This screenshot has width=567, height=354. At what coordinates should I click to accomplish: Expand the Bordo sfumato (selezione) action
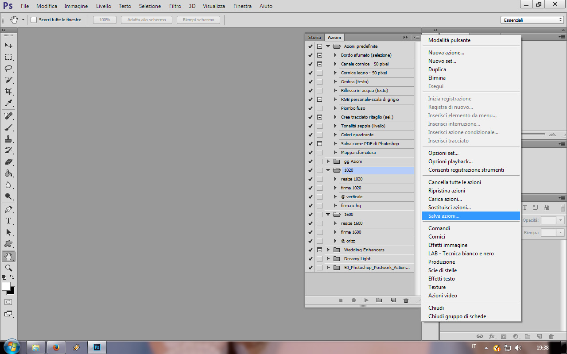pyautogui.click(x=335, y=55)
